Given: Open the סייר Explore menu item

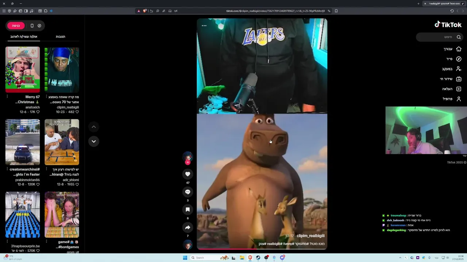Looking at the screenshot, I should [x=454, y=59].
